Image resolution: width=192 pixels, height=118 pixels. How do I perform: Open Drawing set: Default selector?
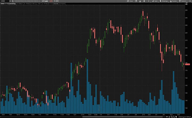tap(185, 117)
